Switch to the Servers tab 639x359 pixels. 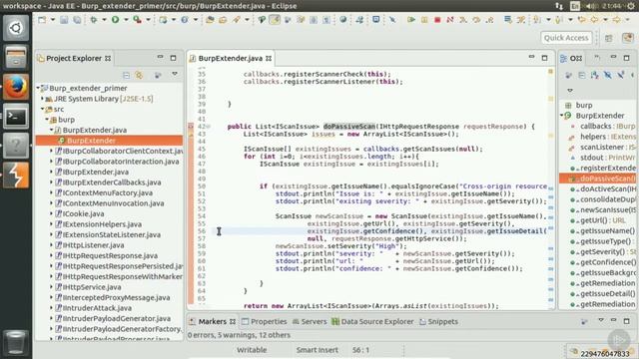[310, 321]
